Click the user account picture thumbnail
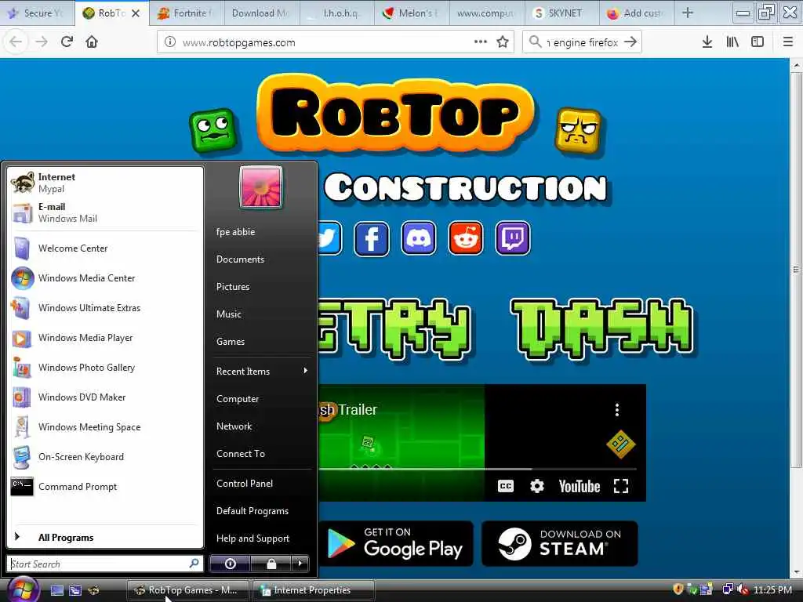Screen dimensions: 803x602 tap(260, 187)
